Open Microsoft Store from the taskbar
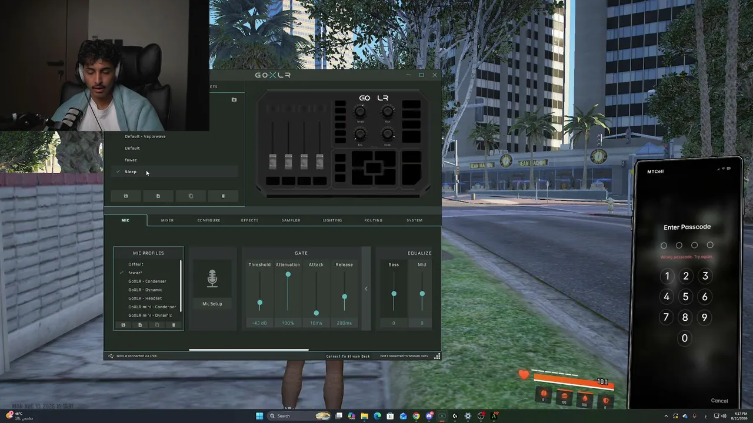This screenshot has height=423, width=753. click(x=390, y=416)
